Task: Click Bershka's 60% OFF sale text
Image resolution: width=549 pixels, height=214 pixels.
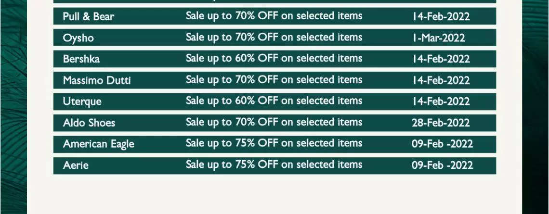Action: (274, 59)
